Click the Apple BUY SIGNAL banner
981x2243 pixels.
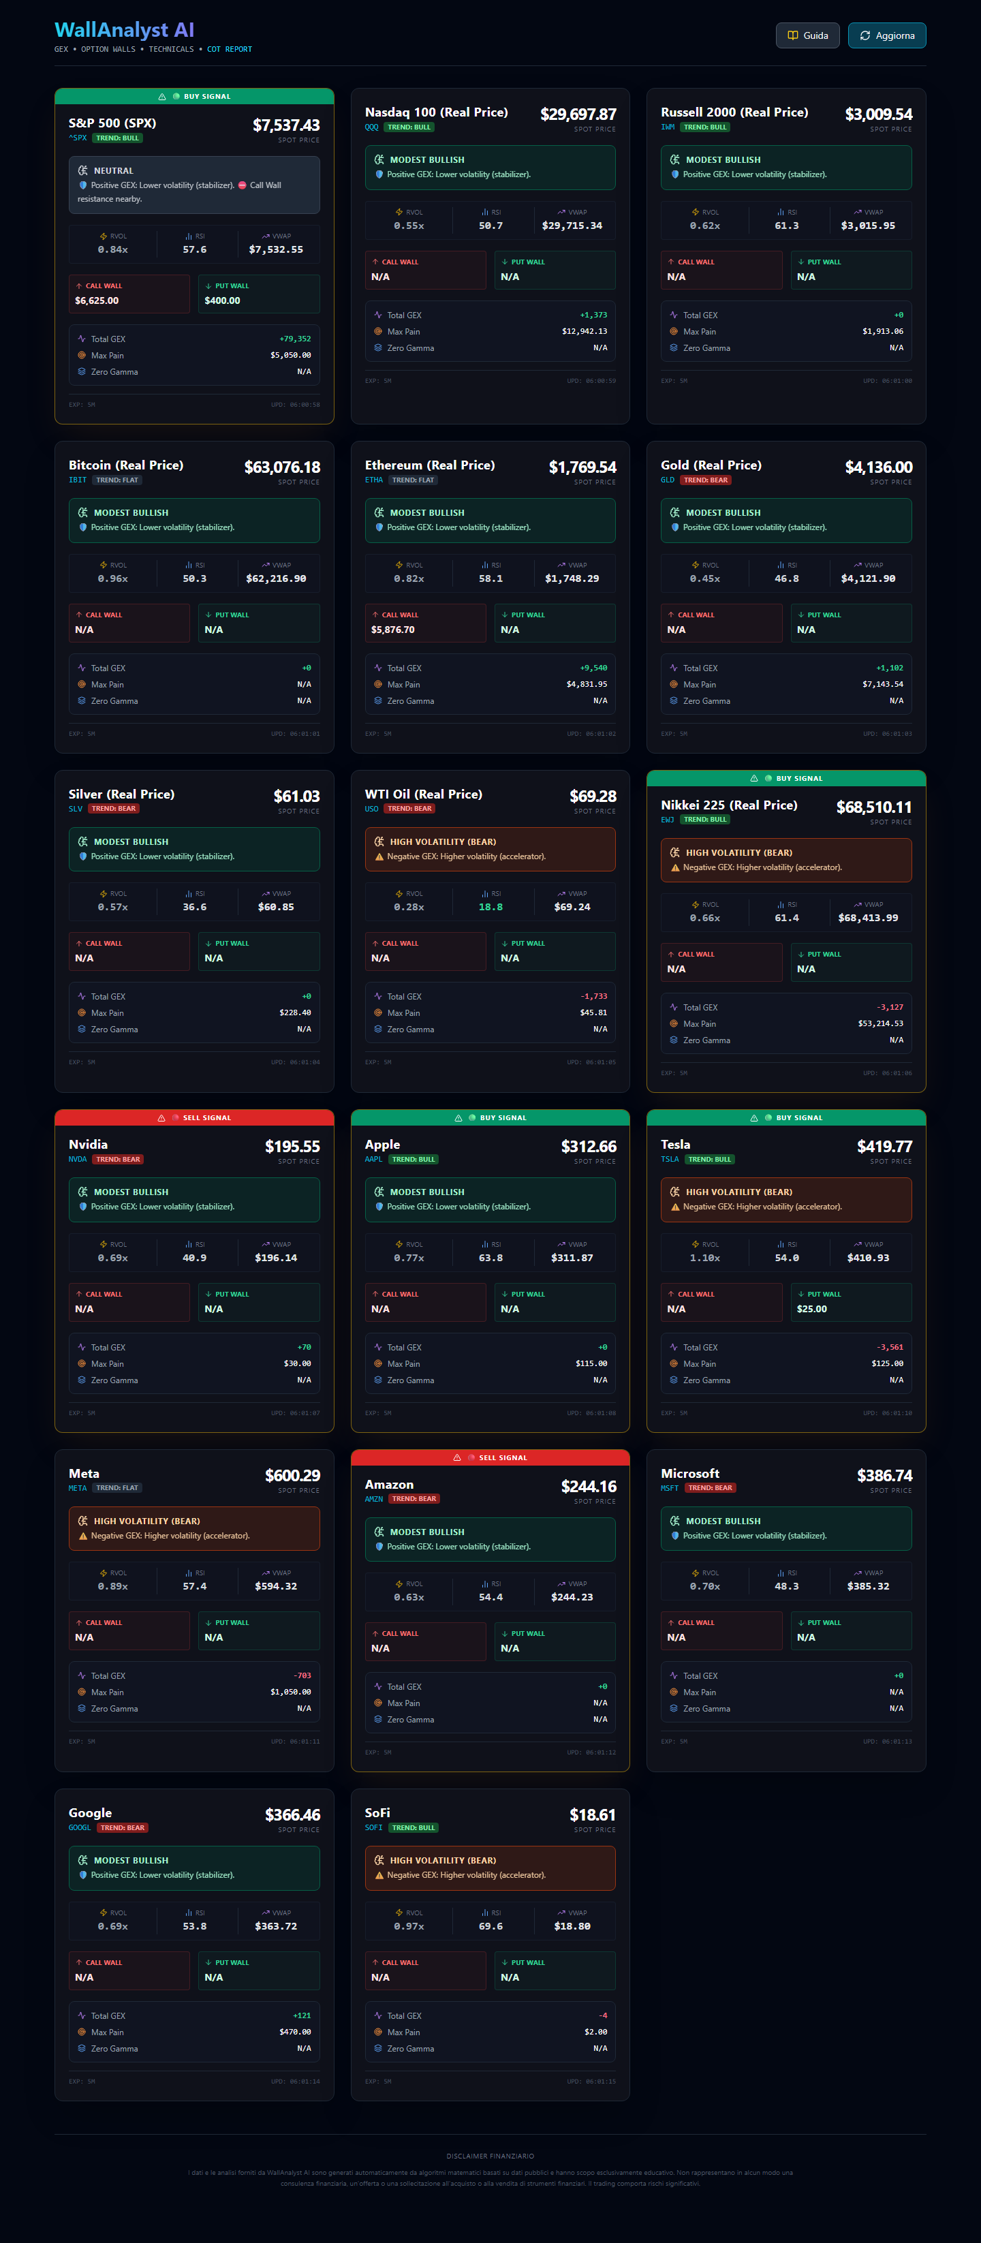(x=490, y=1118)
